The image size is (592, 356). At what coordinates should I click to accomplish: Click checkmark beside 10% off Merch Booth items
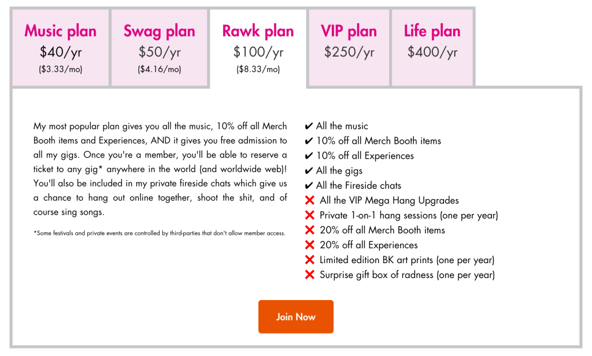point(309,141)
